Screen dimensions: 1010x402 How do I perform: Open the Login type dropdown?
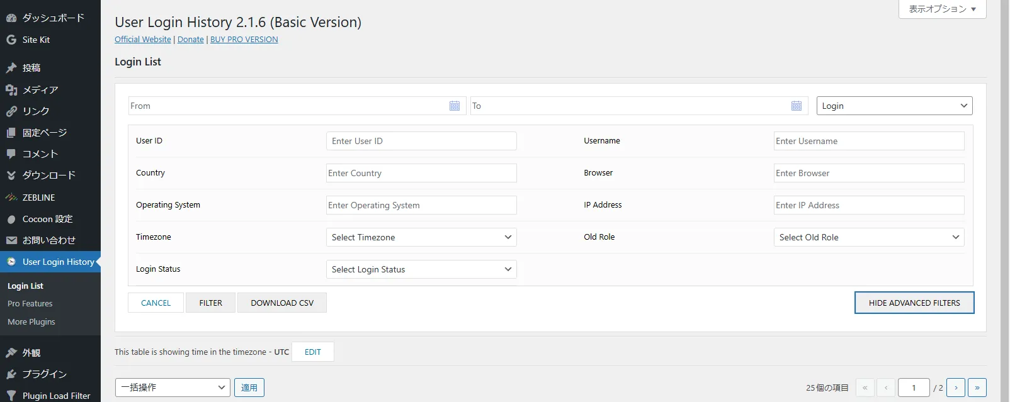click(x=895, y=106)
